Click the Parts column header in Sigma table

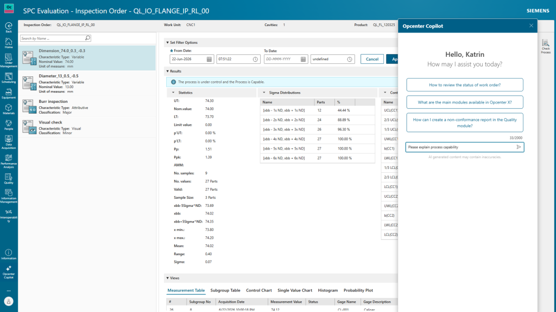pos(324,102)
